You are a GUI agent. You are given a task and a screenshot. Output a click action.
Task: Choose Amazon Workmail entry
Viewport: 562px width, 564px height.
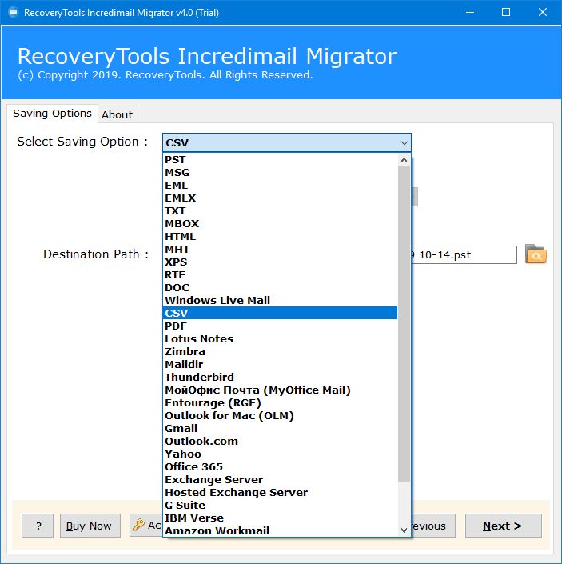[280, 530]
